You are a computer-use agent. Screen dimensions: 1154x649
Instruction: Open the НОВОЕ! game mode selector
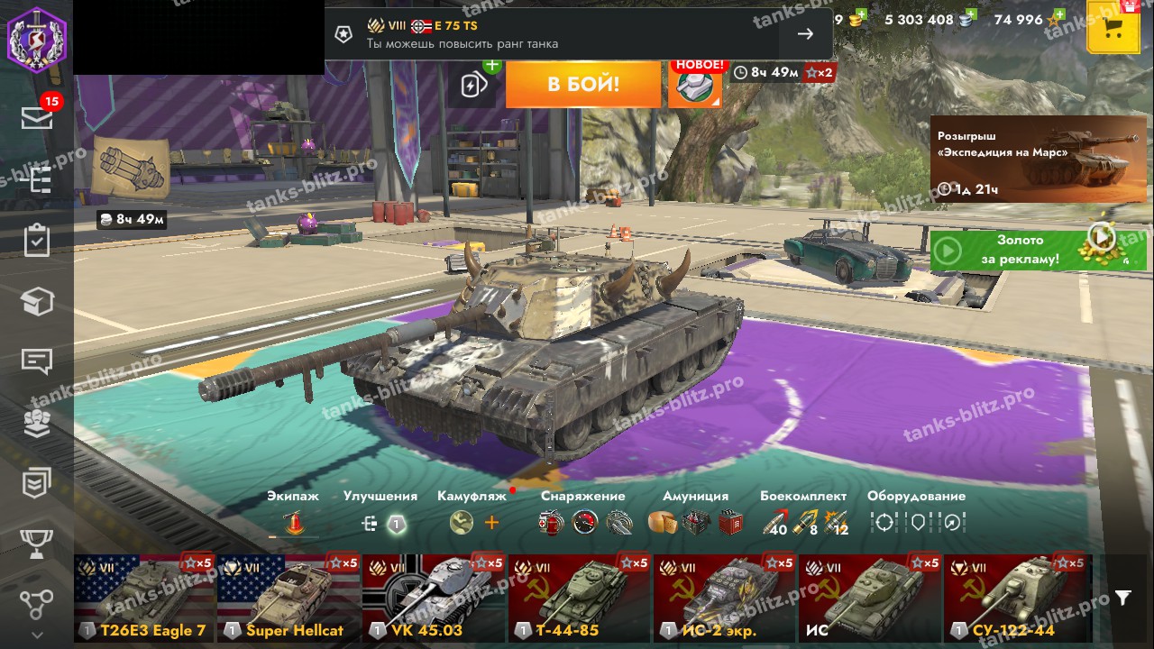click(695, 85)
